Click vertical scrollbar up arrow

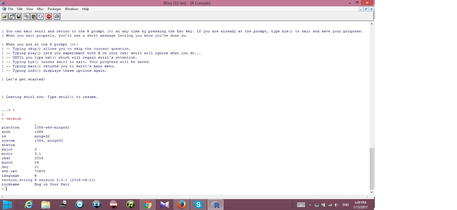click(x=372, y=24)
